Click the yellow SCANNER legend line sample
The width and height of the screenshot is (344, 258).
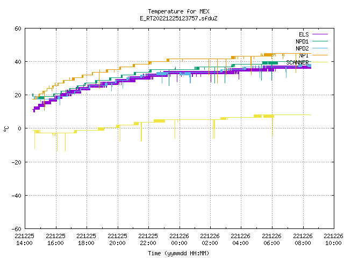(x=320, y=62)
